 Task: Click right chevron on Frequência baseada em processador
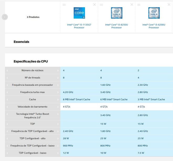tap(58, 85)
